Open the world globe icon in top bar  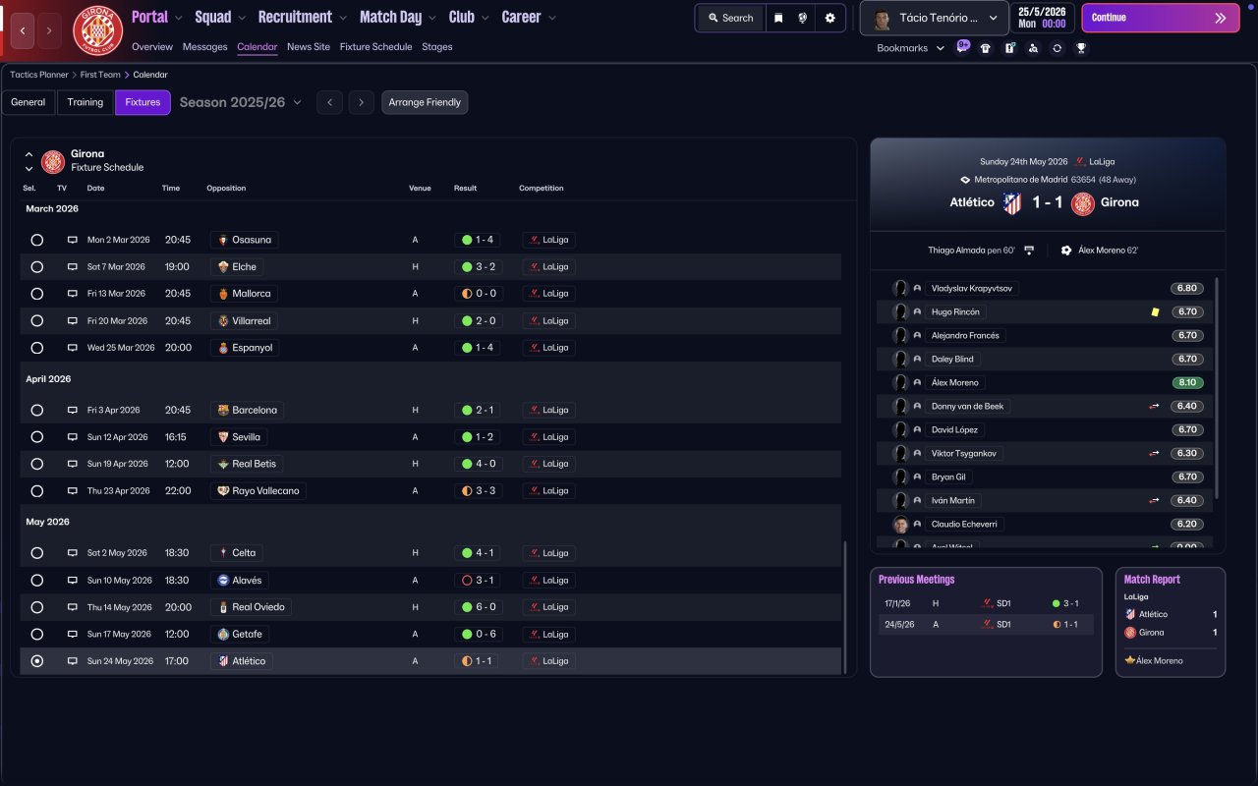pyautogui.click(x=803, y=18)
